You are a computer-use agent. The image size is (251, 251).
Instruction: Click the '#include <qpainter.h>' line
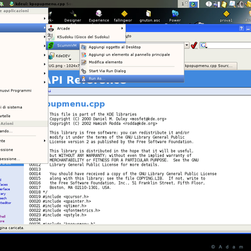coord(67,201)
